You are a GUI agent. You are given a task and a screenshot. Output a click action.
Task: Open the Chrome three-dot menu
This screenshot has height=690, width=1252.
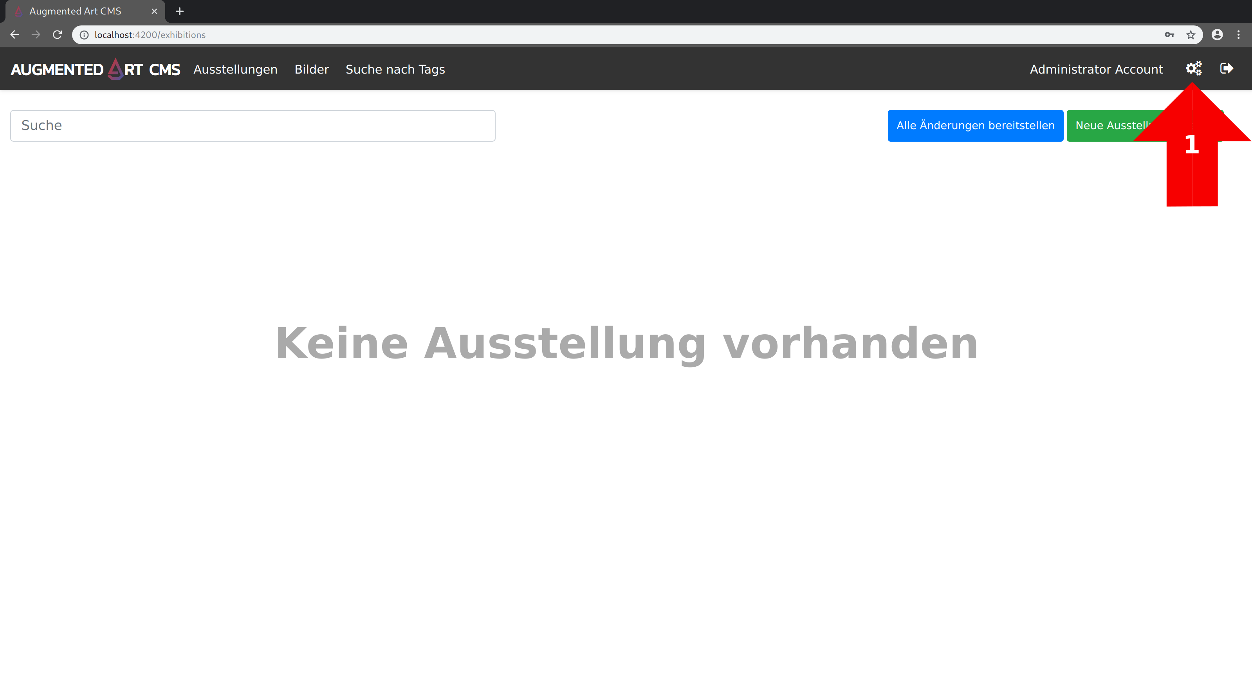(1238, 34)
